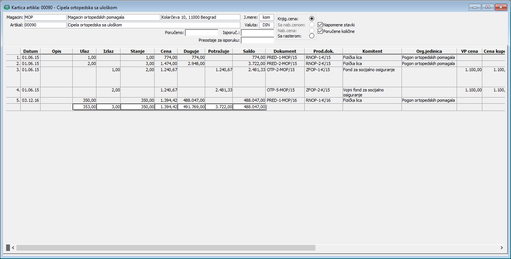This screenshot has width=511, height=259.
Task: Click the Preostaje za isporuku field
Action: pyautogui.click(x=257, y=40)
